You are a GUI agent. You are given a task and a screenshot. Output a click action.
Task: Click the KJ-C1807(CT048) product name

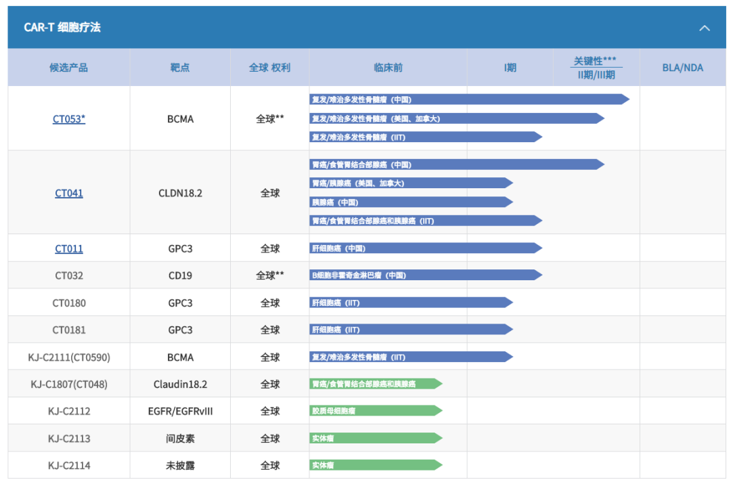click(x=69, y=384)
